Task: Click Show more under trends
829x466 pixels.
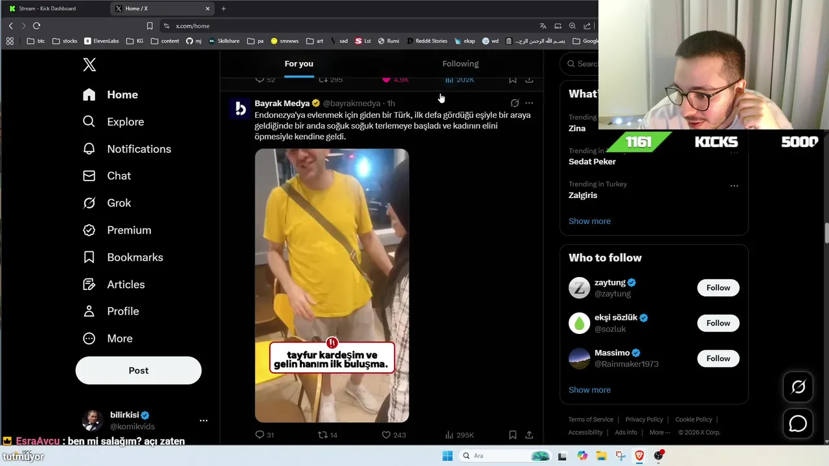Action: (589, 221)
